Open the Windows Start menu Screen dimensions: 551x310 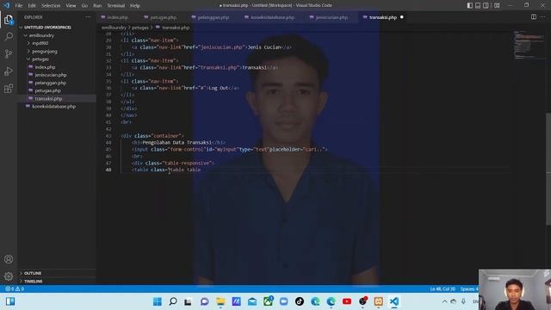pos(157,301)
